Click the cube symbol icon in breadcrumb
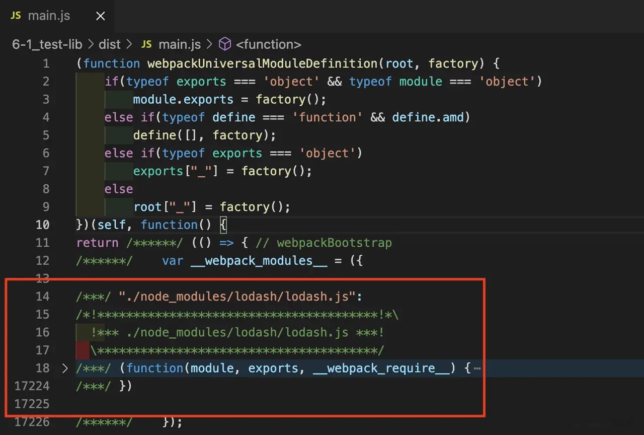The height and width of the screenshot is (435, 644). tap(225, 44)
